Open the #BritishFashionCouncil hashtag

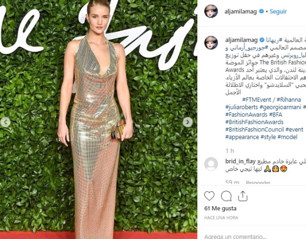pyautogui.click(x=255, y=129)
